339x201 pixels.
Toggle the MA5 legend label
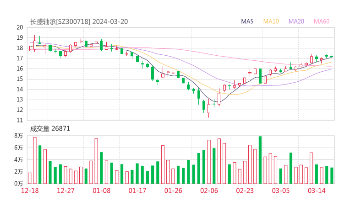[x=247, y=21]
